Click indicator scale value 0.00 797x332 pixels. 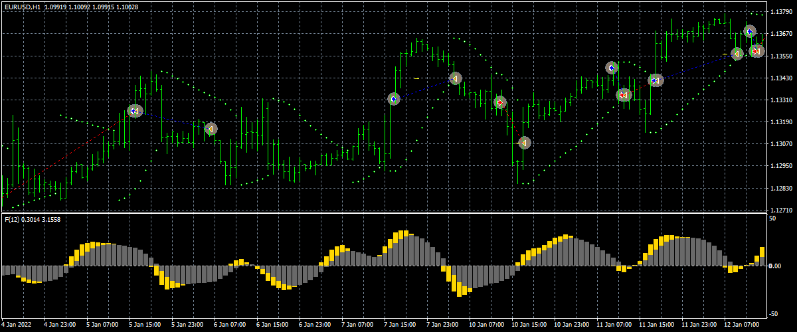[x=774, y=266]
